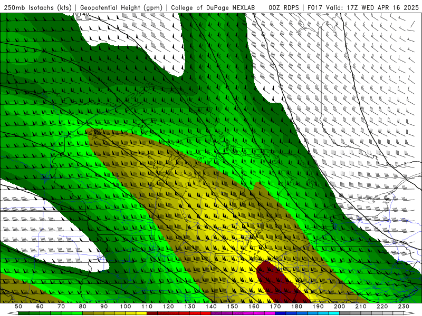Pick the cyan colorbar swatch before 200
The image size is (422, 316).
334,313
